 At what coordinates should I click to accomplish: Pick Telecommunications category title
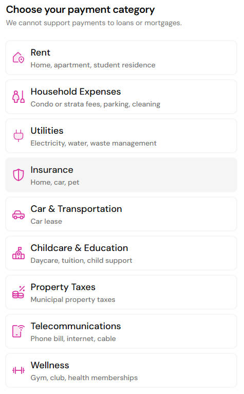(76, 326)
